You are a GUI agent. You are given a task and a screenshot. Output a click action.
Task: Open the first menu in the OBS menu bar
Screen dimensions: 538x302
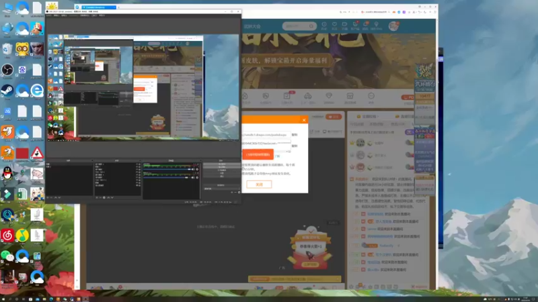[48, 15]
